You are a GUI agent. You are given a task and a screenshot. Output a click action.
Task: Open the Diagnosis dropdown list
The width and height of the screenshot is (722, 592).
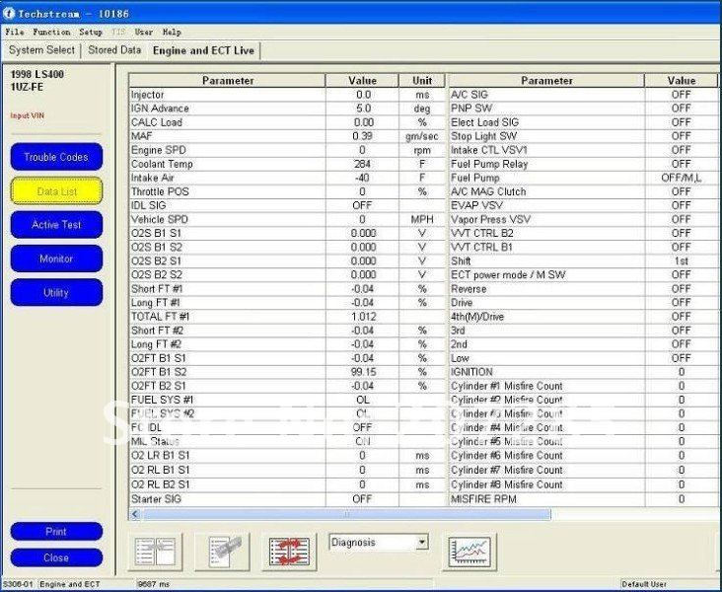point(422,543)
